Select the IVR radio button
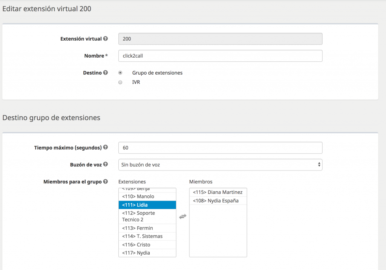The width and height of the screenshot is (386, 270). (120, 82)
